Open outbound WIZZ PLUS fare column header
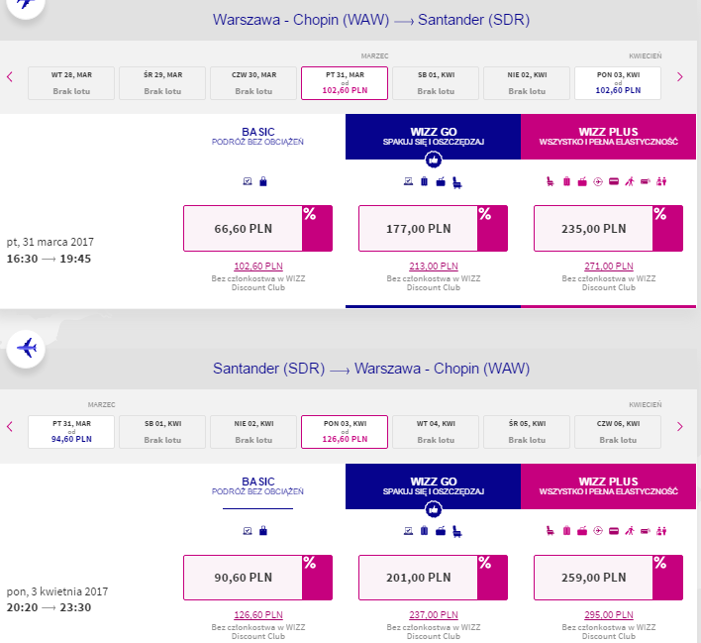The width and height of the screenshot is (701, 643). (x=609, y=137)
